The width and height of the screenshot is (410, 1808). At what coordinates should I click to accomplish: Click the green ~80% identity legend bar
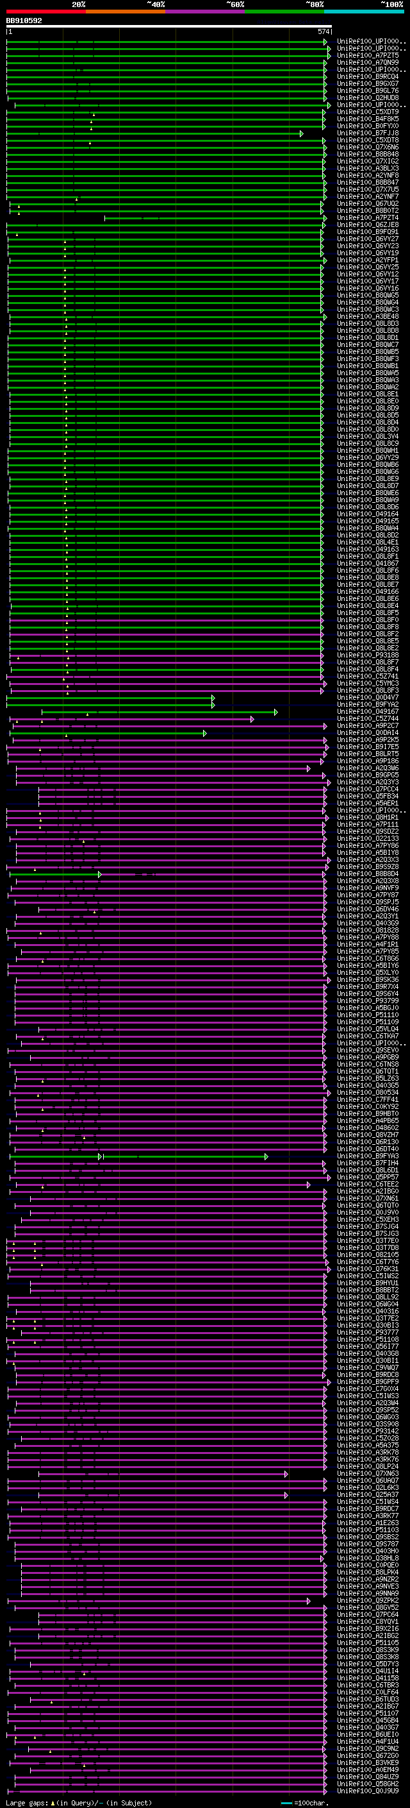[x=284, y=12]
